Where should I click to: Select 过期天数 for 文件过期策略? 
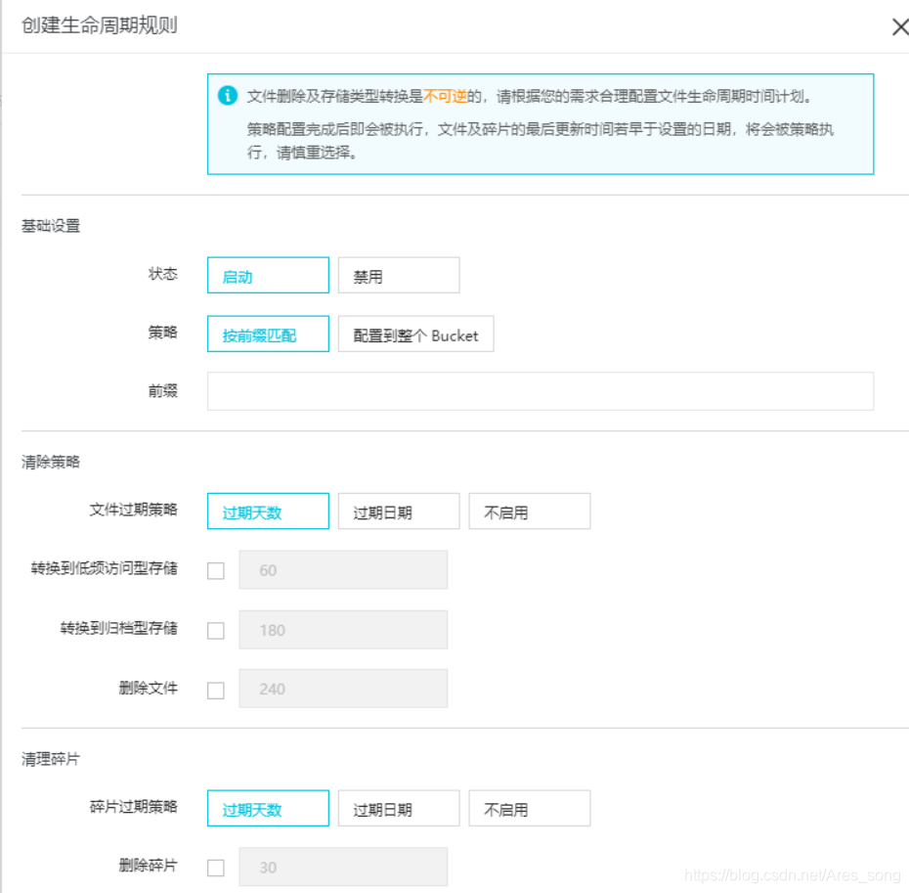coord(268,512)
